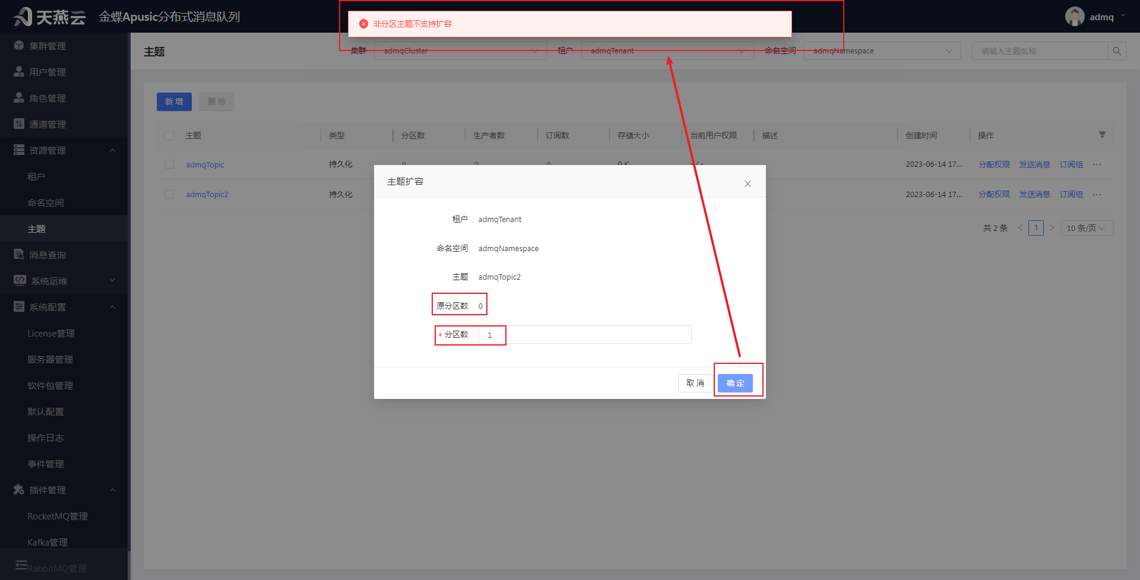The width and height of the screenshot is (1140, 580).
Task: Open more actions for admqTopic row
Action: [1097, 164]
